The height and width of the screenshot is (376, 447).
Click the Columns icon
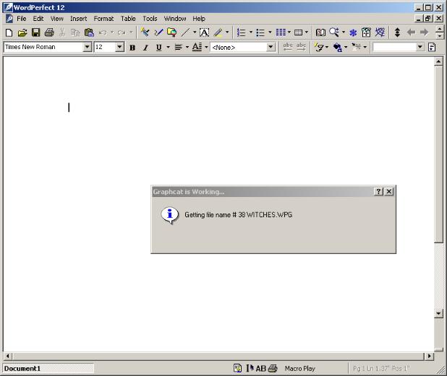[x=281, y=32]
